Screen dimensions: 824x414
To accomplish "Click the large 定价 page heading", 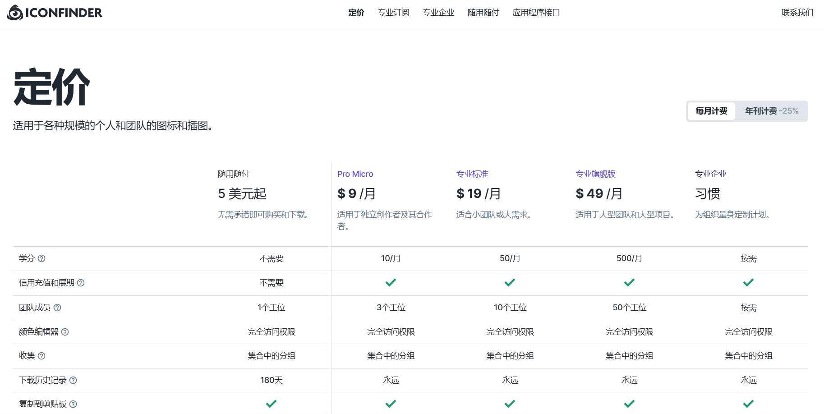I will pyautogui.click(x=52, y=87).
